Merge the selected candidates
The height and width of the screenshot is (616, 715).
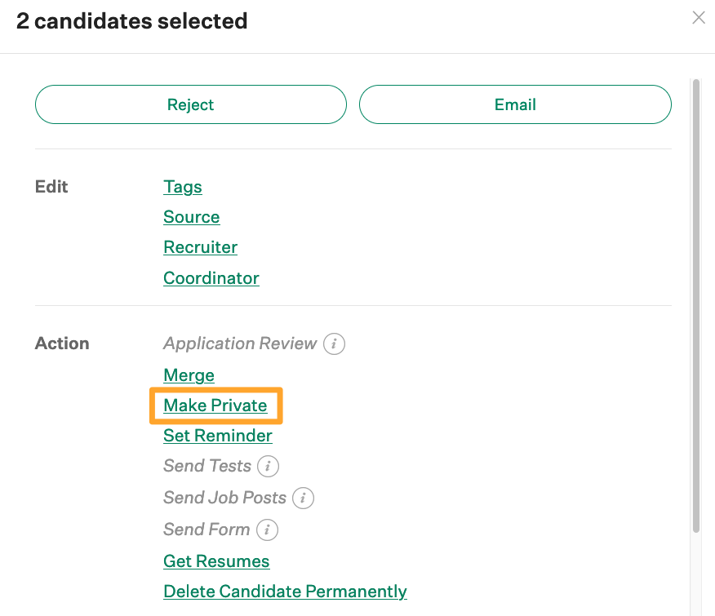pos(189,375)
